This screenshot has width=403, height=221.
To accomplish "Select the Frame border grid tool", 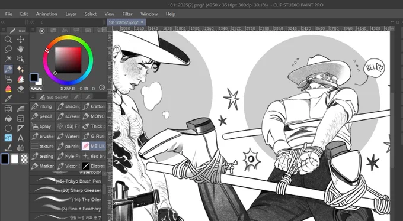I will (8, 109).
